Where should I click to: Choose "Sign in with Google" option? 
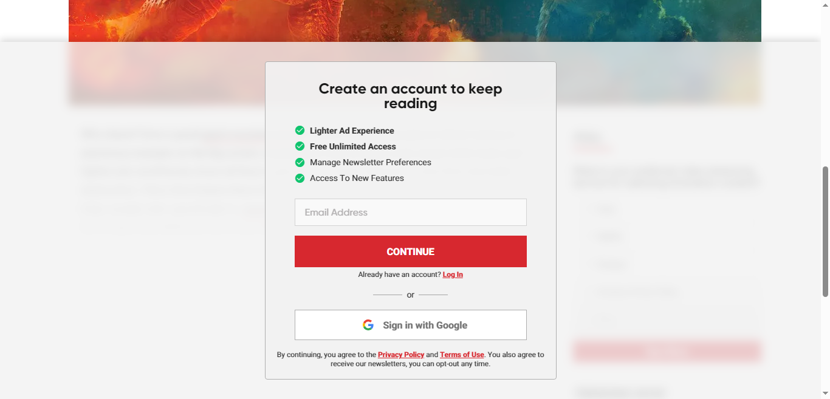(410, 325)
